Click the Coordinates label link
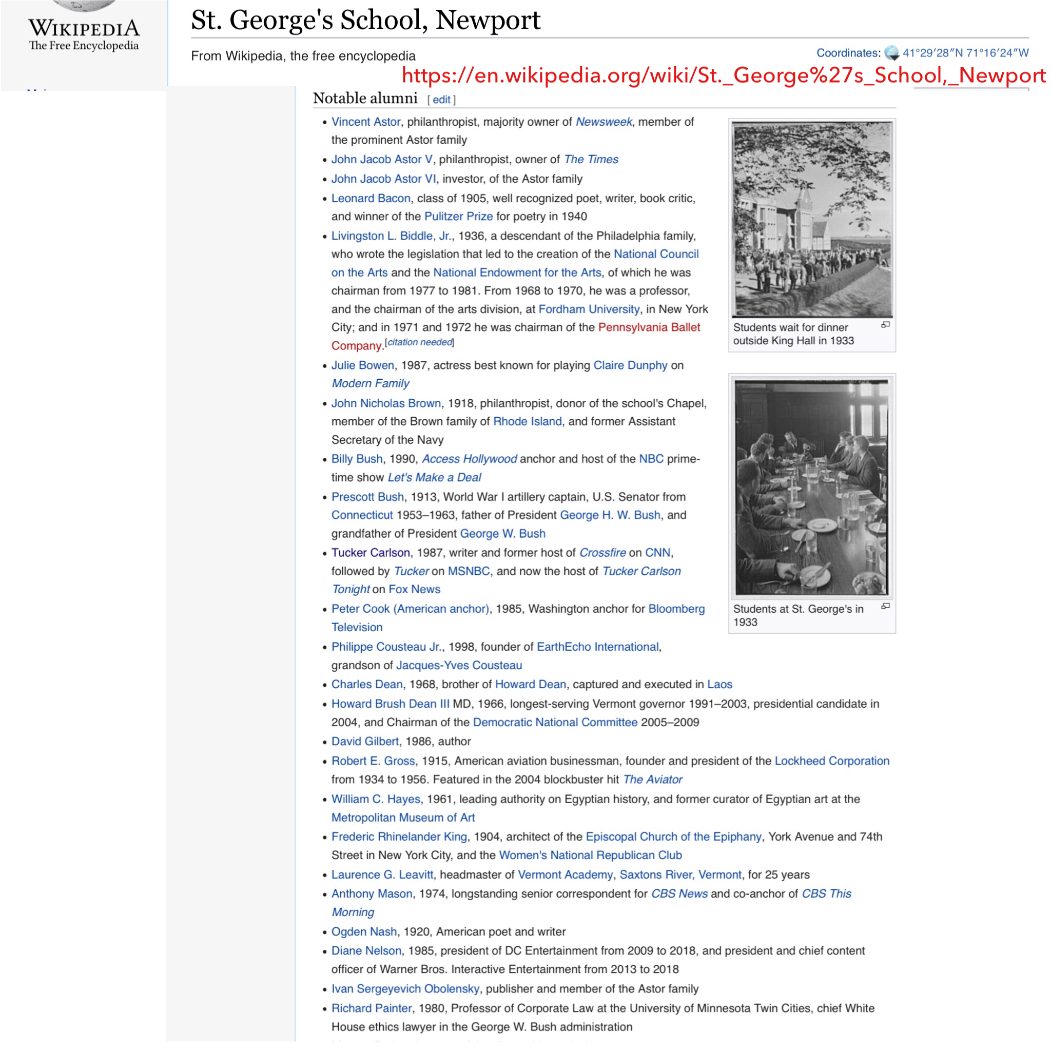 tap(848, 53)
